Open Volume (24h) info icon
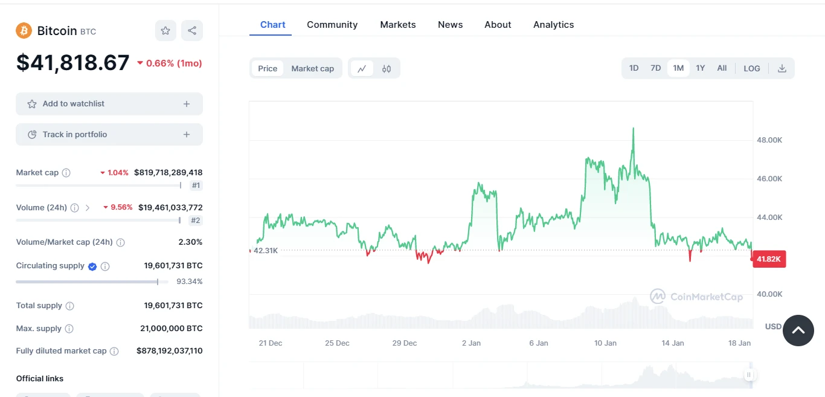The height and width of the screenshot is (397, 825). pyautogui.click(x=74, y=208)
